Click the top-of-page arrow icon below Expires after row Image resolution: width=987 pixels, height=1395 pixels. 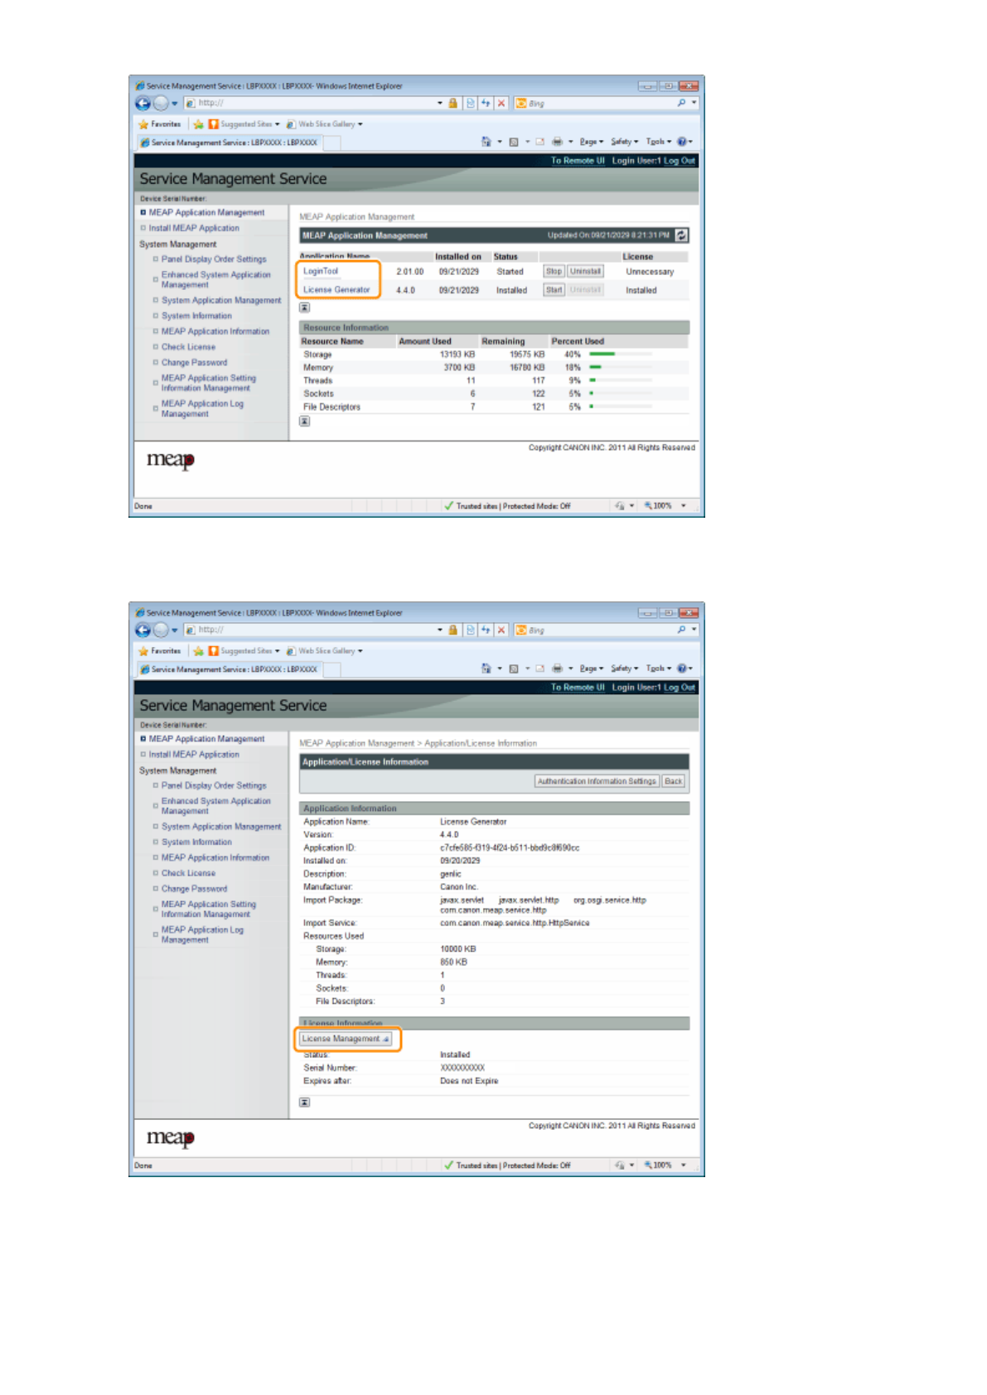click(305, 1103)
